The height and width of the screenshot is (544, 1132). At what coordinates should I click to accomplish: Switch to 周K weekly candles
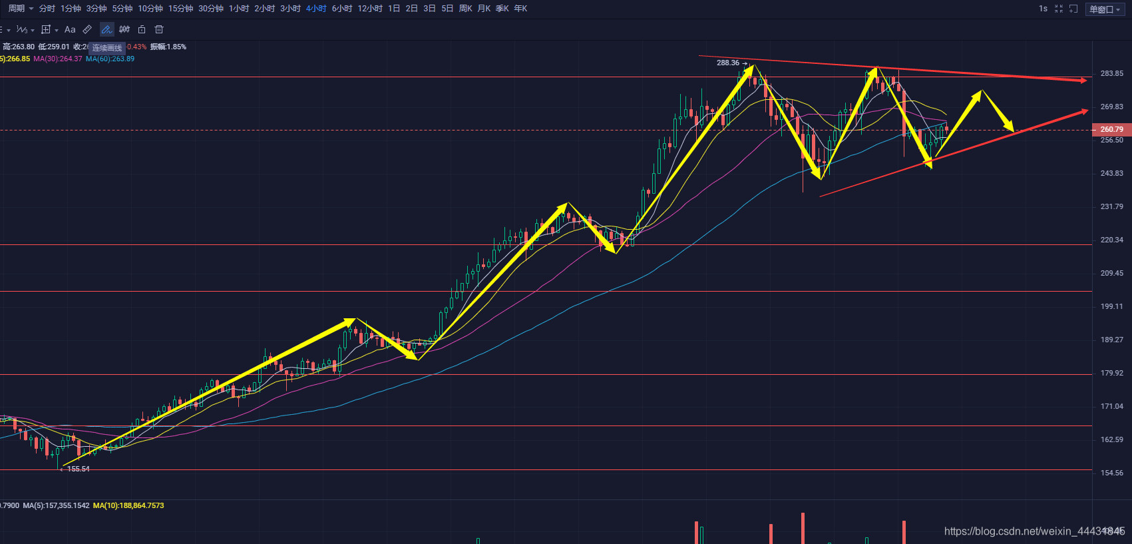[x=466, y=9]
